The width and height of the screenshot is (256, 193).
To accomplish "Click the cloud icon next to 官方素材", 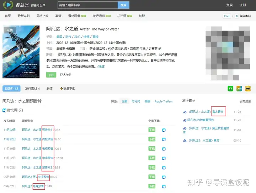I will 185,112.
